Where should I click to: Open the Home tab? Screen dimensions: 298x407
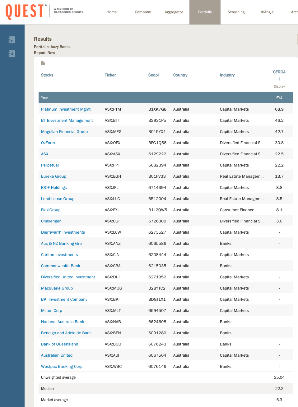point(112,12)
